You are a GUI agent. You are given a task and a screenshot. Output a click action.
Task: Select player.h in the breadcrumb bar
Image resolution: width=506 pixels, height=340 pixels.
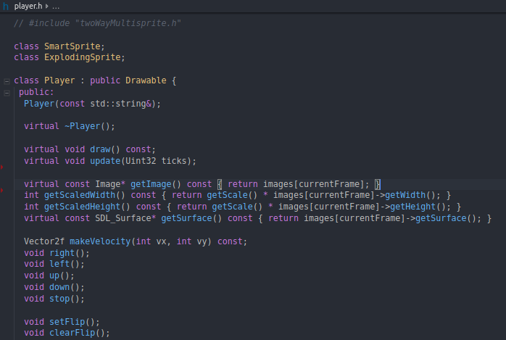29,6
